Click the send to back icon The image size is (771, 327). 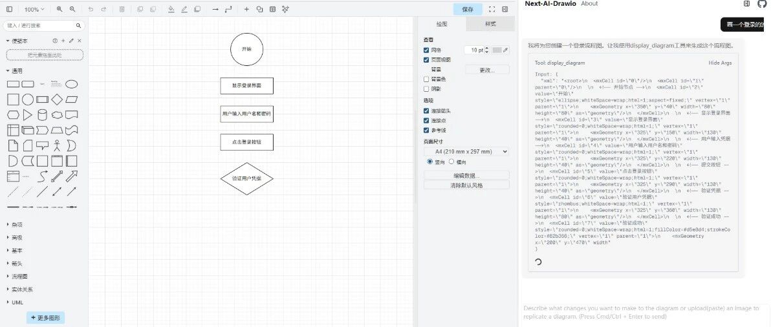(153, 9)
